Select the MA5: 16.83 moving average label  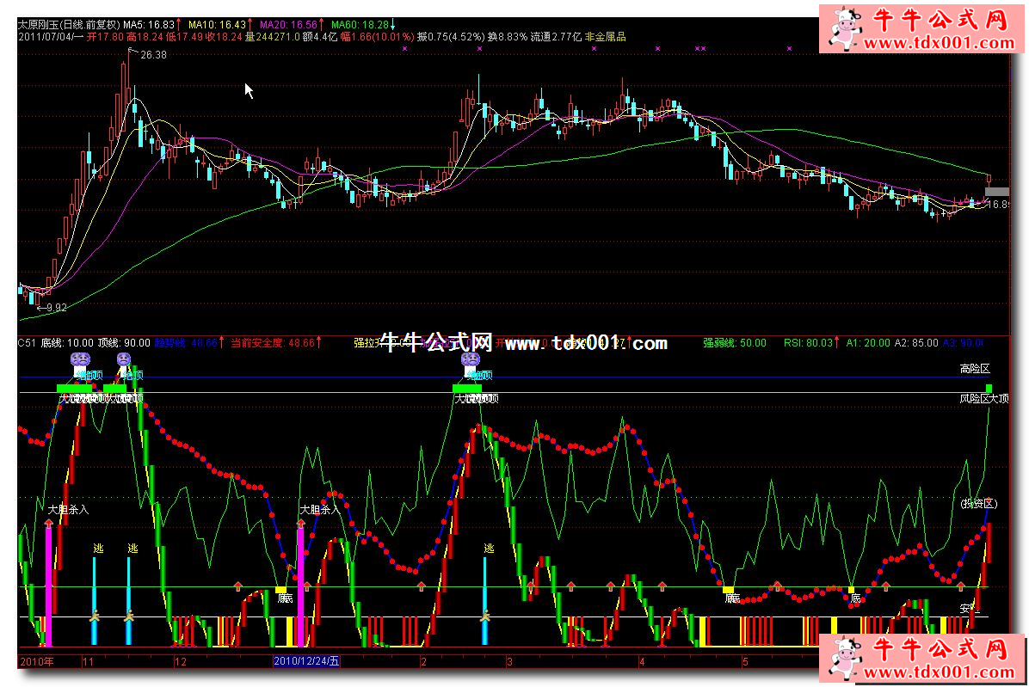(148, 25)
